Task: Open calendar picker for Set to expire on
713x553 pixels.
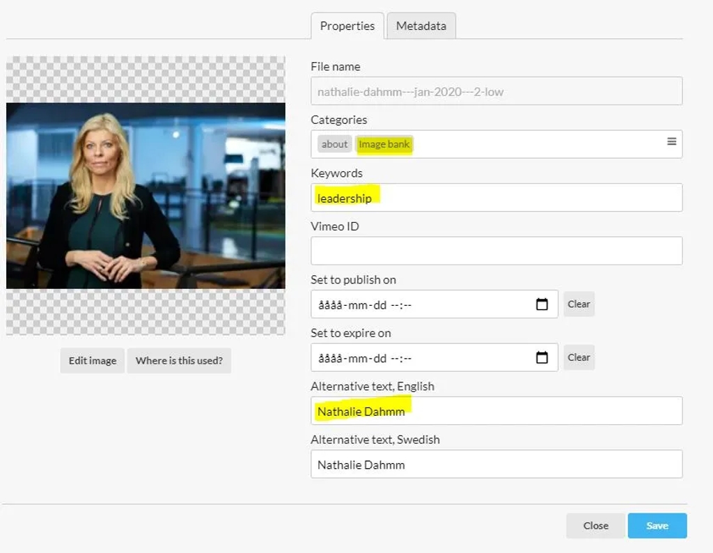Action: coord(542,357)
